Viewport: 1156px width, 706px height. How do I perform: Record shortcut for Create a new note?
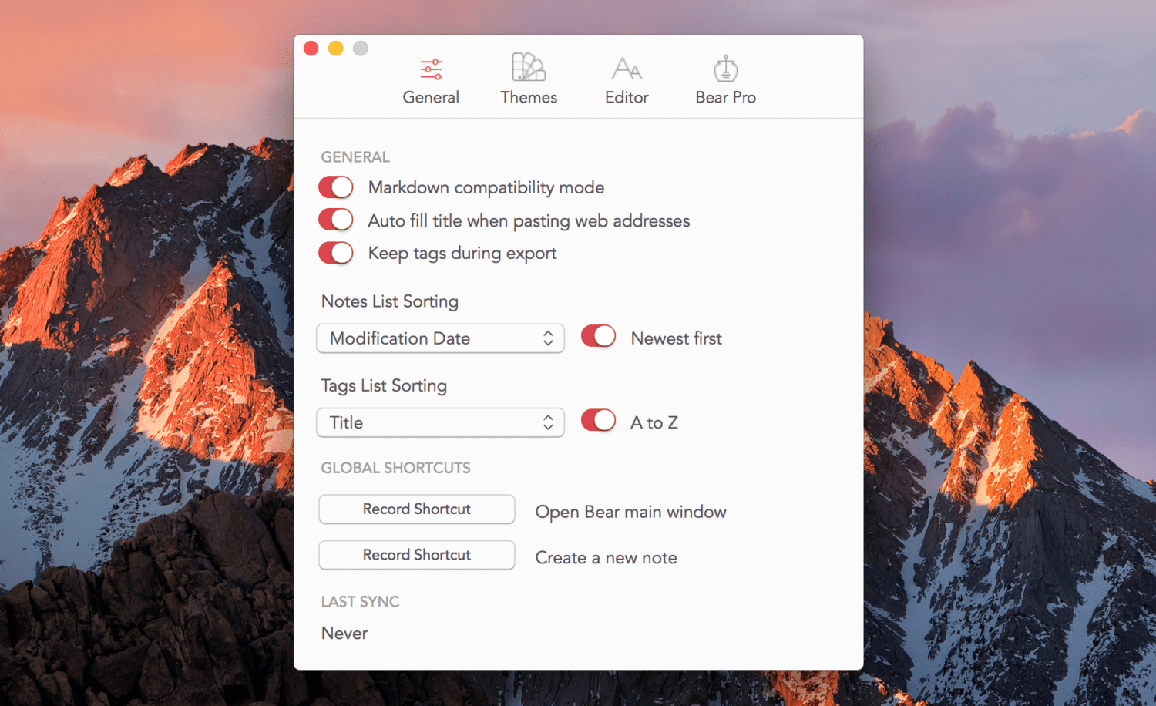tap(416, 555)
